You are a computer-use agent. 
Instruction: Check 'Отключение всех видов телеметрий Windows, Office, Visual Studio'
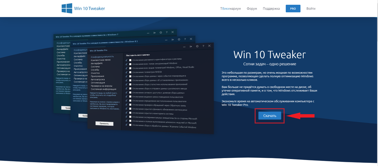coord(130,68)
